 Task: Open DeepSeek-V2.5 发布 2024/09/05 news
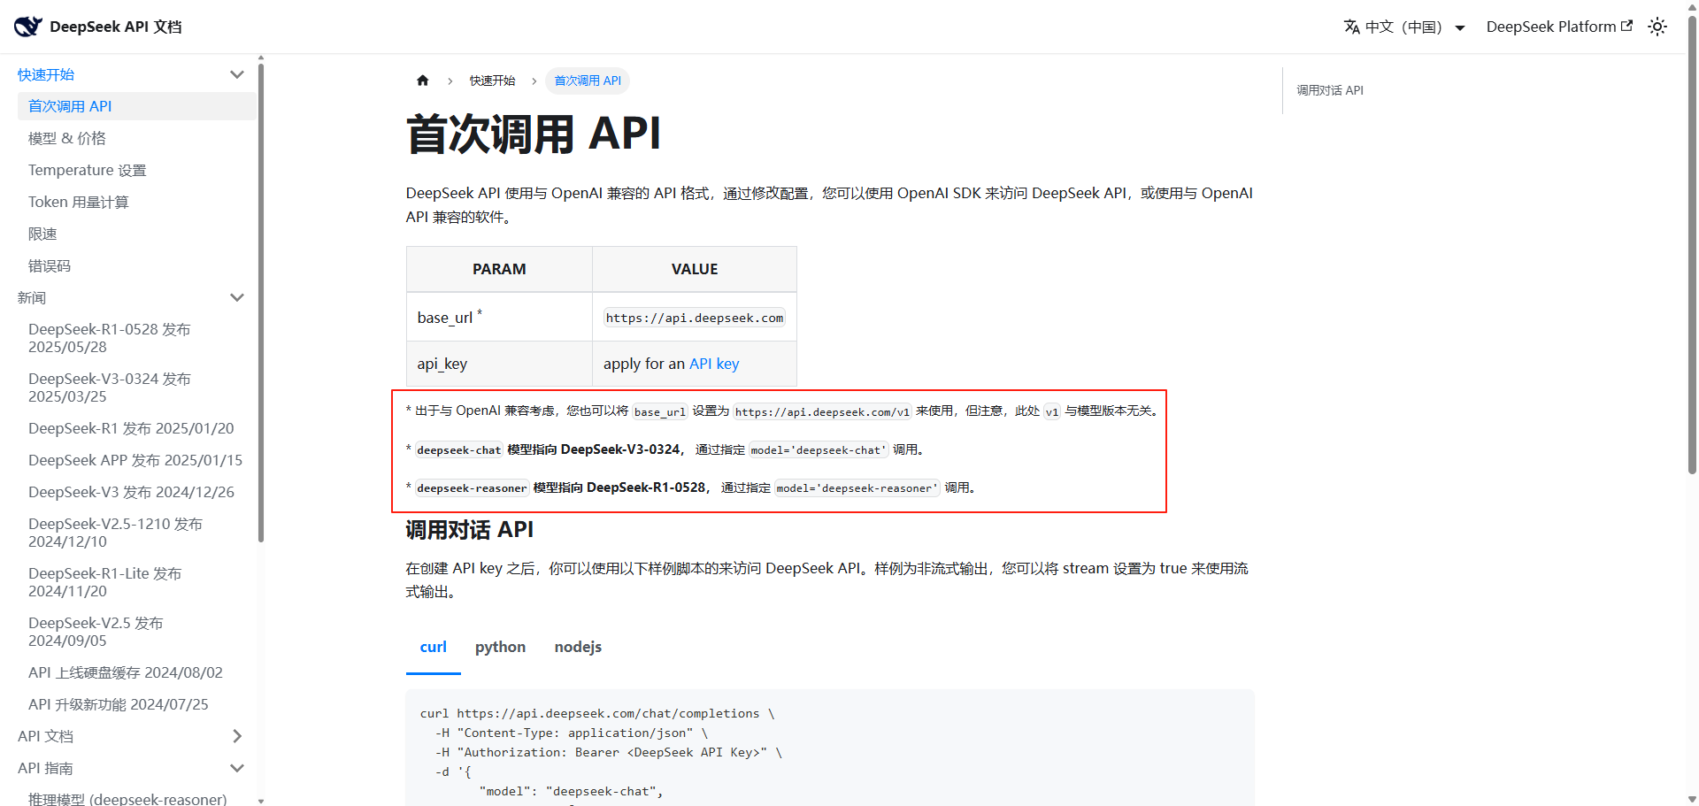tap(96, 632)
